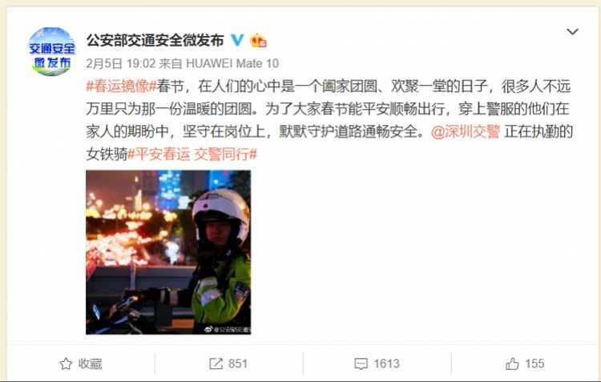Open the #平安春运 交警同行# hashtag

(x=192, y=155)
